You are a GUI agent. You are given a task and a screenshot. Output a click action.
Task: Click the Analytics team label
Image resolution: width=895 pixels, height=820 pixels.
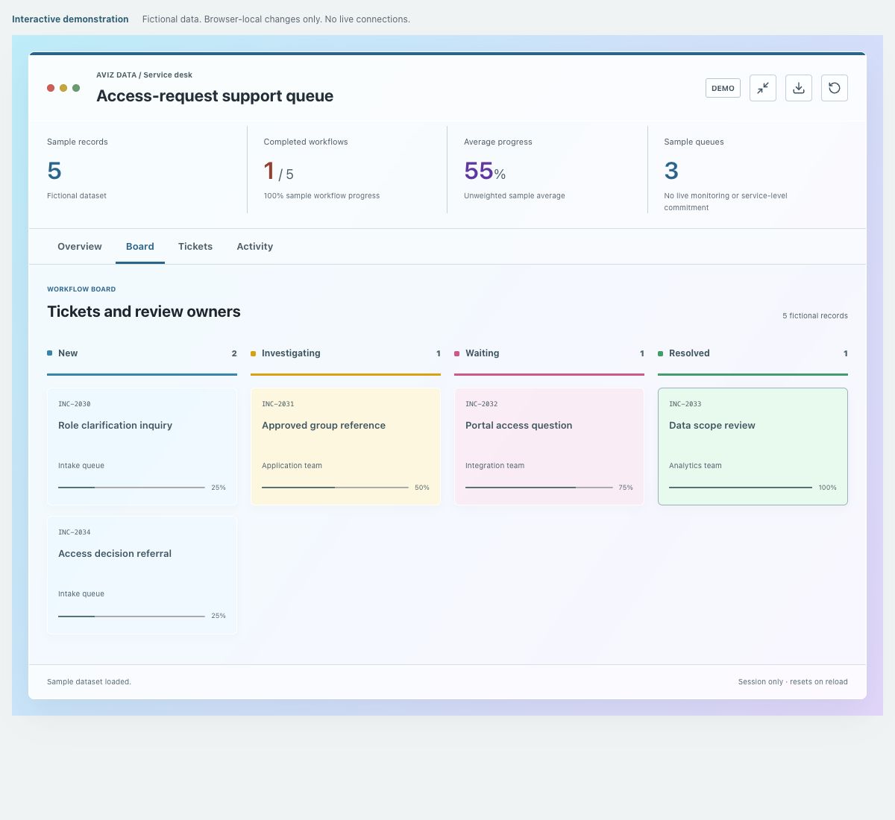695,466
